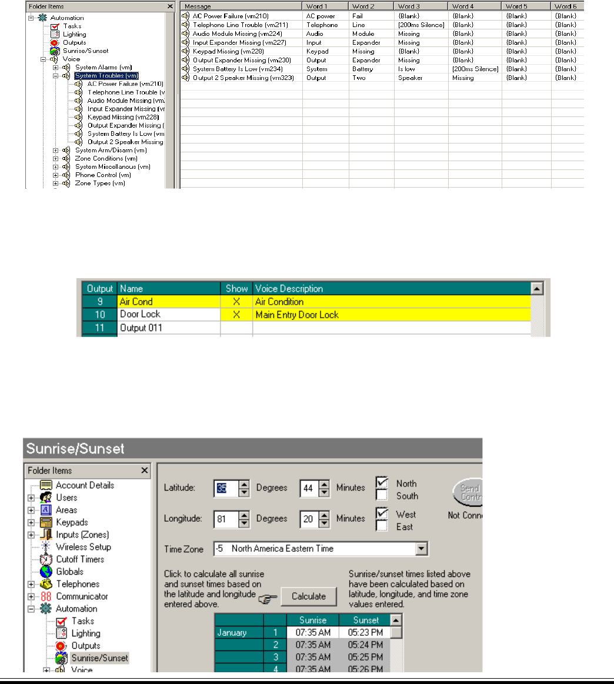Click speaker icon beside Keypad Missing (vm228) message row

coord(185,52)
